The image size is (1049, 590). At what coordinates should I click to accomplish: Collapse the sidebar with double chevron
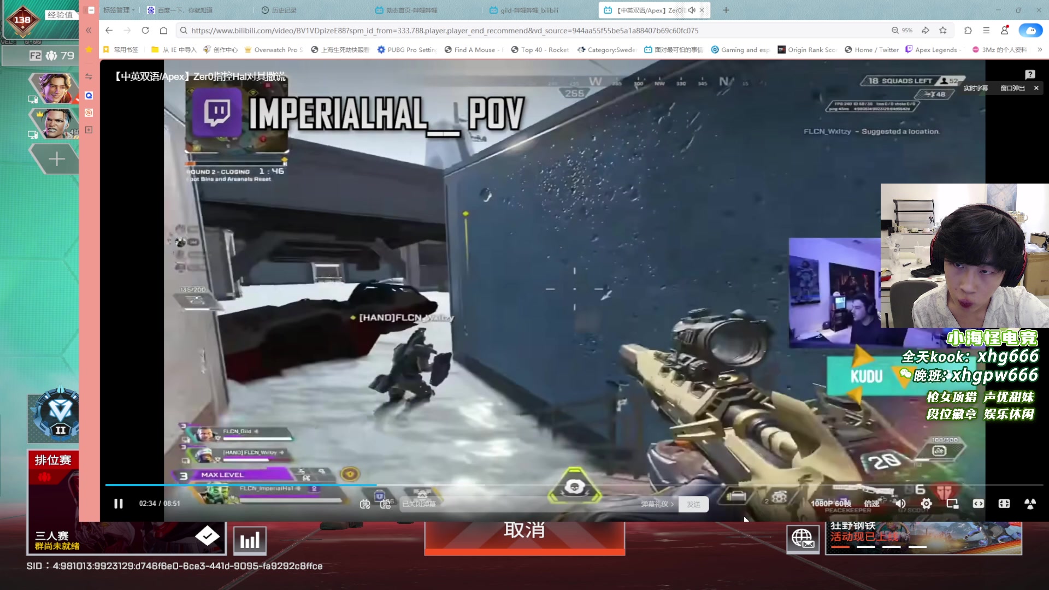click(89, 31)
